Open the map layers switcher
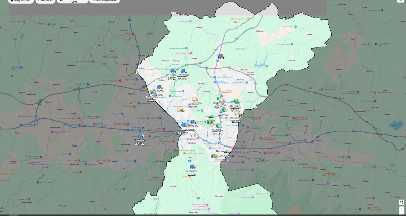This screenshot has width=406, height=216. pyautogui.click(x=401, y=1)
